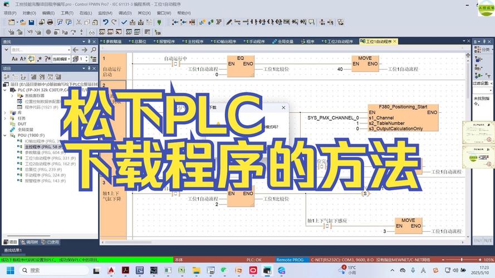Open the editor tab list dropdown arrow
Screen dimensions: 495x278
pyautogui.click(x=464, y=41)
